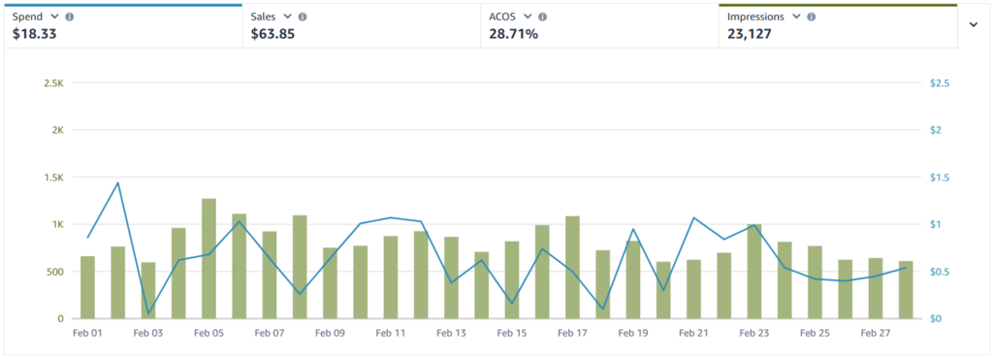Screen dimensions: 993x359
Task: Select the ACOS metric card
Action: click(x=599, y=26)
